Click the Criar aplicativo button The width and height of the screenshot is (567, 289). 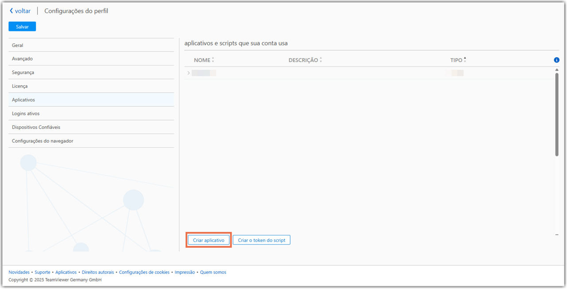[x=209, y=240]
